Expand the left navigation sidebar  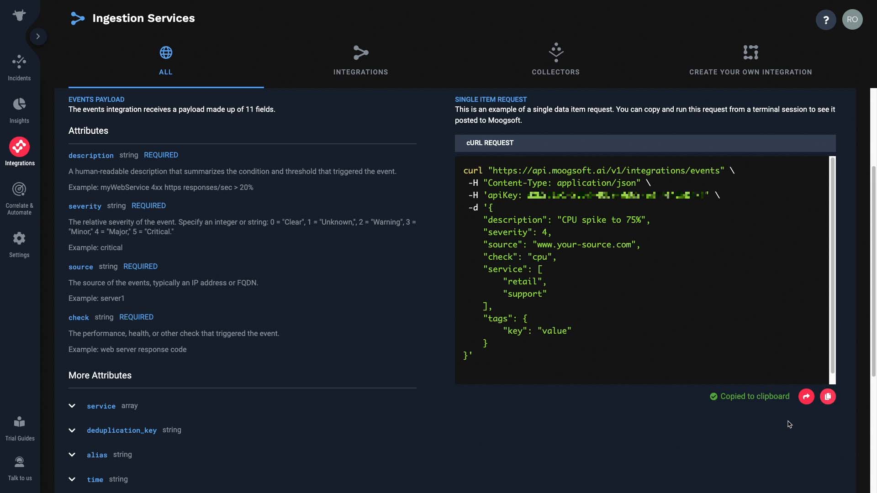pyautogui.click(x=38, y=37)
